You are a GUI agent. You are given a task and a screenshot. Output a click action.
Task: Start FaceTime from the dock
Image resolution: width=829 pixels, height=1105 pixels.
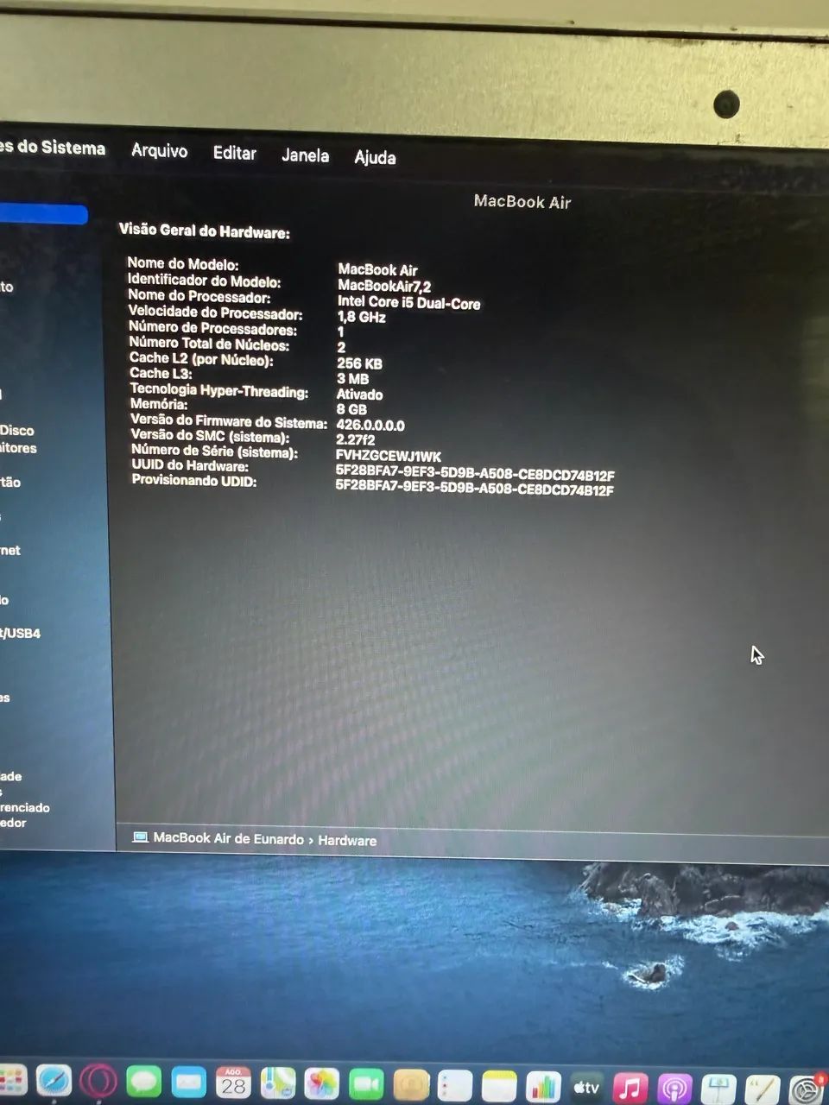click(366, 1085)
